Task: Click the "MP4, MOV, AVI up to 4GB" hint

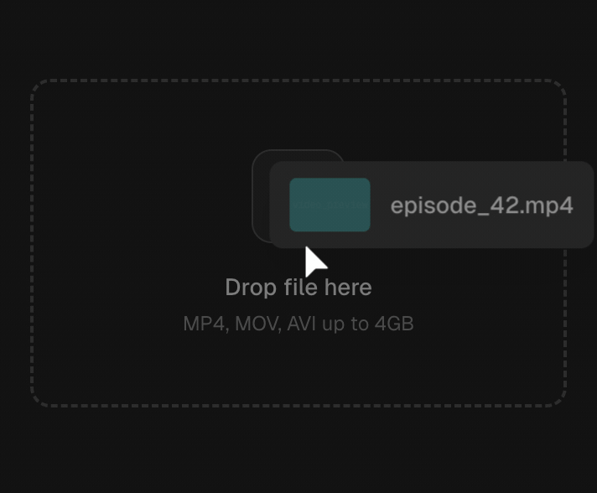Action: (298, 324)
